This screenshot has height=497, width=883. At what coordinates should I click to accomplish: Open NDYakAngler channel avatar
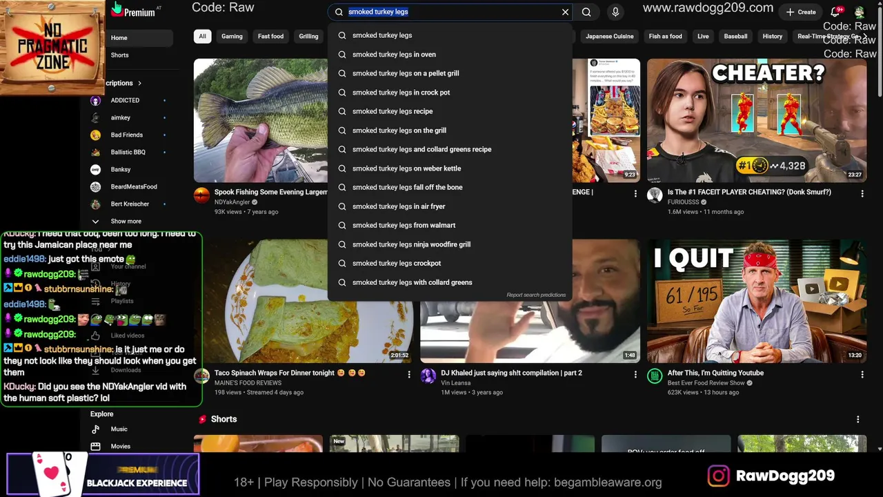point(201,195)
